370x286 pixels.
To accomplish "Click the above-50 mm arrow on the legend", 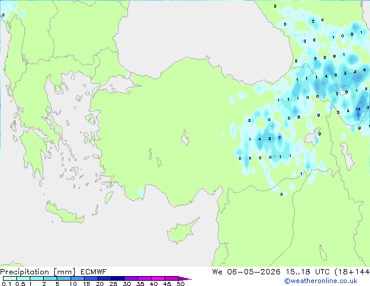I will (185, 278).
